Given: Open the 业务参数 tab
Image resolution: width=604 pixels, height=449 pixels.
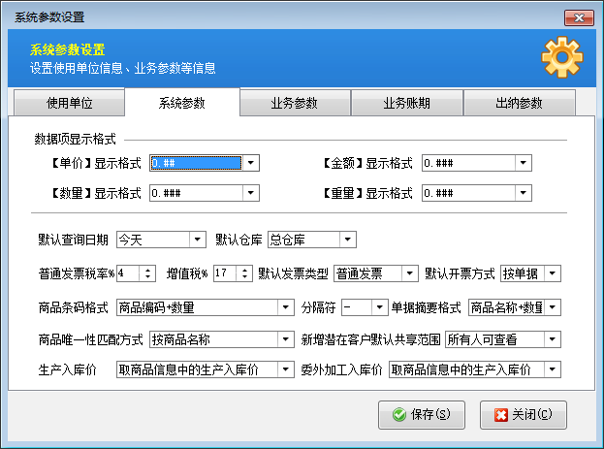Looking at the screenshot, I should click(294, 103).
